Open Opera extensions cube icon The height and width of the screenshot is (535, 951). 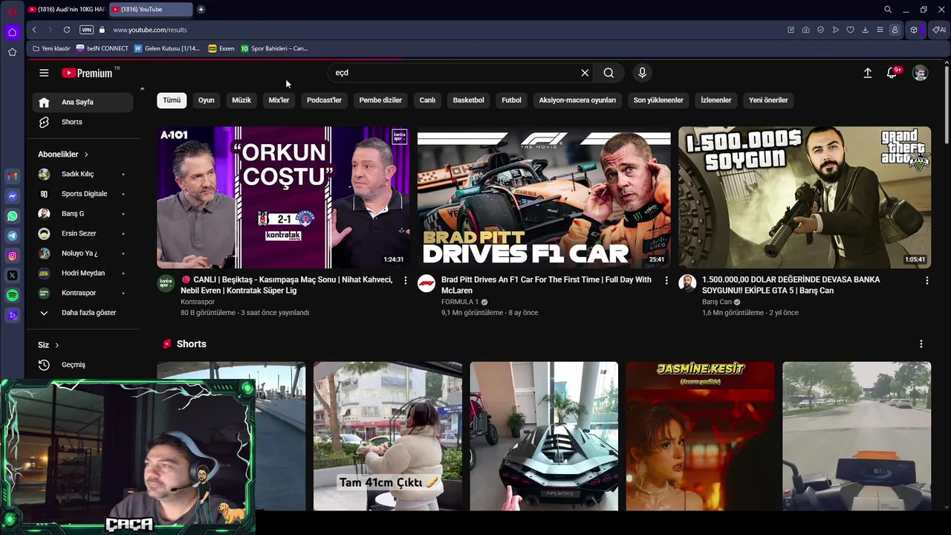pyautogui.click(x=914, y=30)
